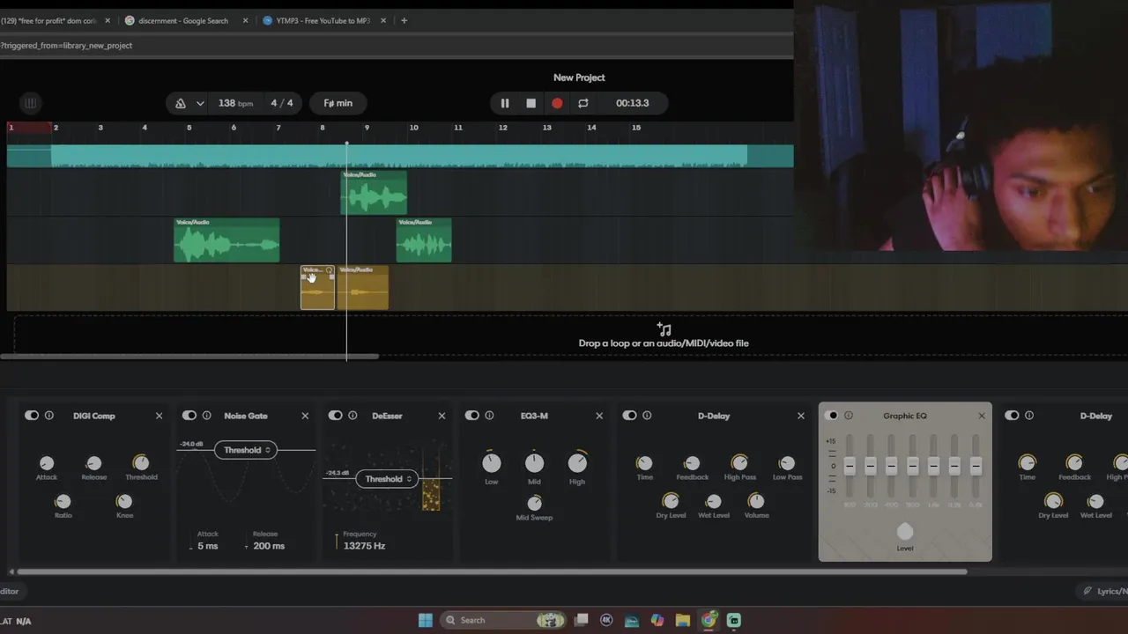Click the add-track music note icon

coord(664,329)
